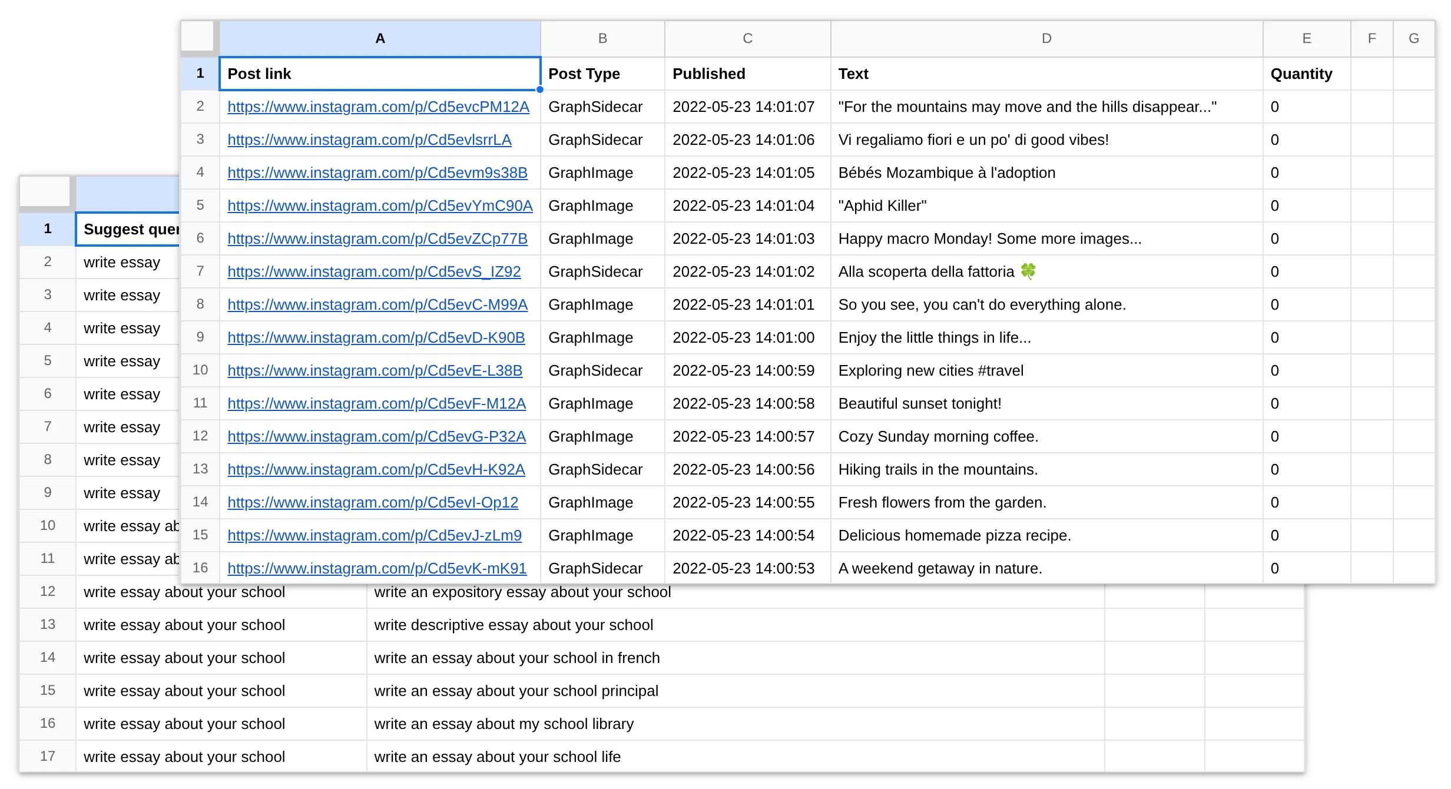
Task: Click 'write an essay about your school in french'
Action: (736, 658)
